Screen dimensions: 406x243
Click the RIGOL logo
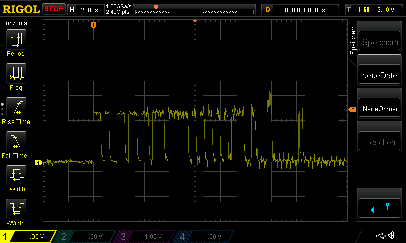pyautogui.click(x=21, y=9)
